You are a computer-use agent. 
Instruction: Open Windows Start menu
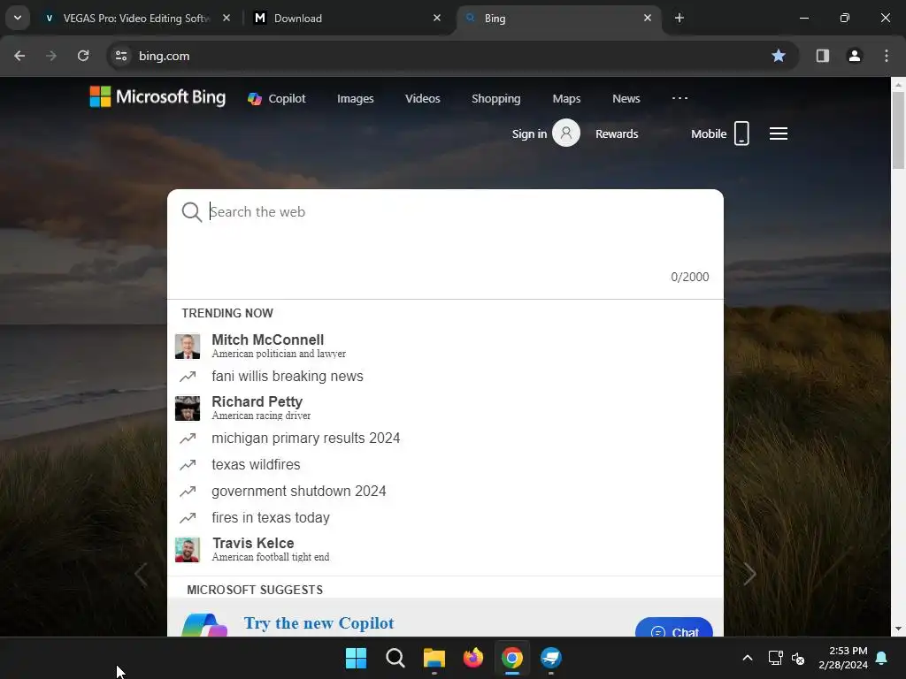pyautogui.click(x=356, y=658)
